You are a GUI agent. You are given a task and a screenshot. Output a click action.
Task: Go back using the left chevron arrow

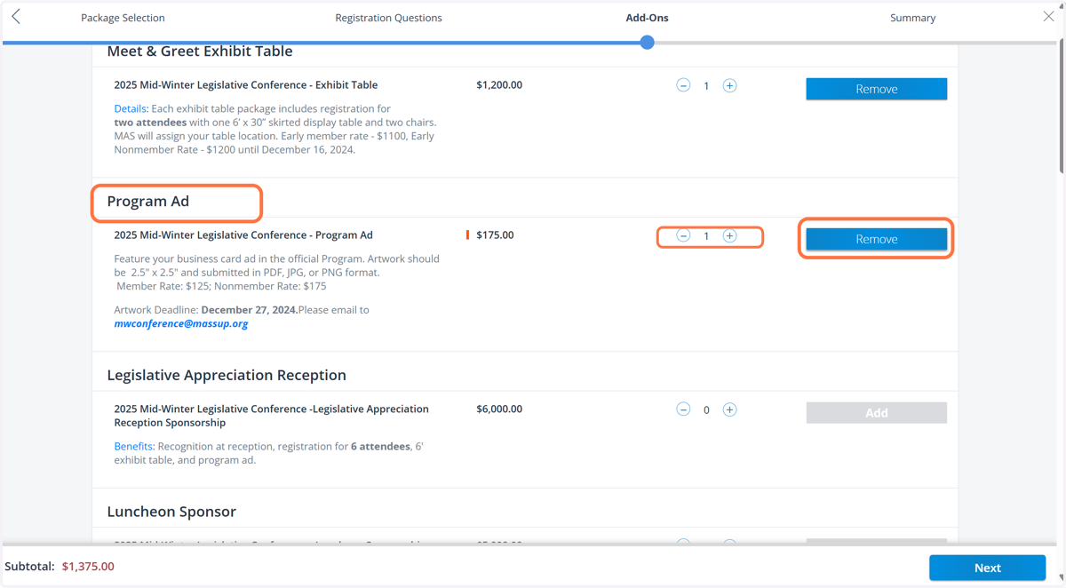(16, 17)
